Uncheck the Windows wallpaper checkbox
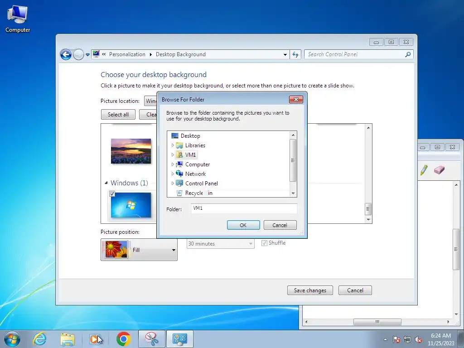This screenshot has height=348, width=464. click(112, 194)
